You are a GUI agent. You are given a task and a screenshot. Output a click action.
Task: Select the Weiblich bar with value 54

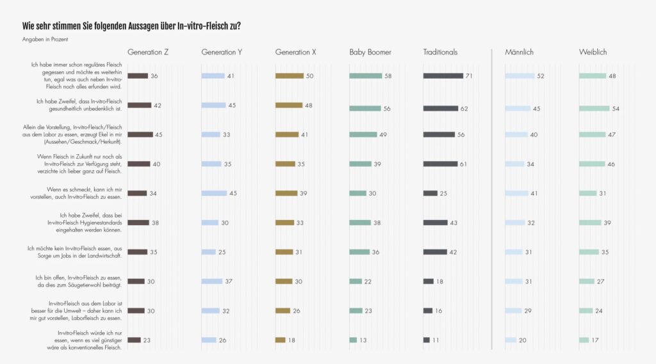(594, 109)
